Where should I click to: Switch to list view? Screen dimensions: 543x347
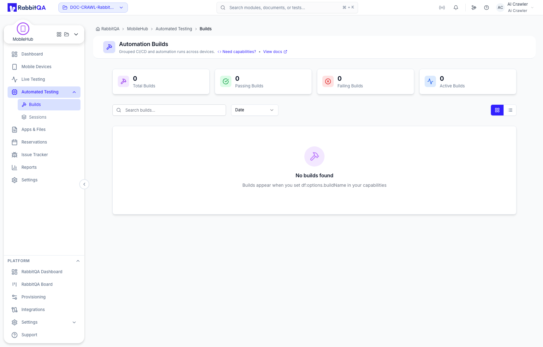coord(510,110)
